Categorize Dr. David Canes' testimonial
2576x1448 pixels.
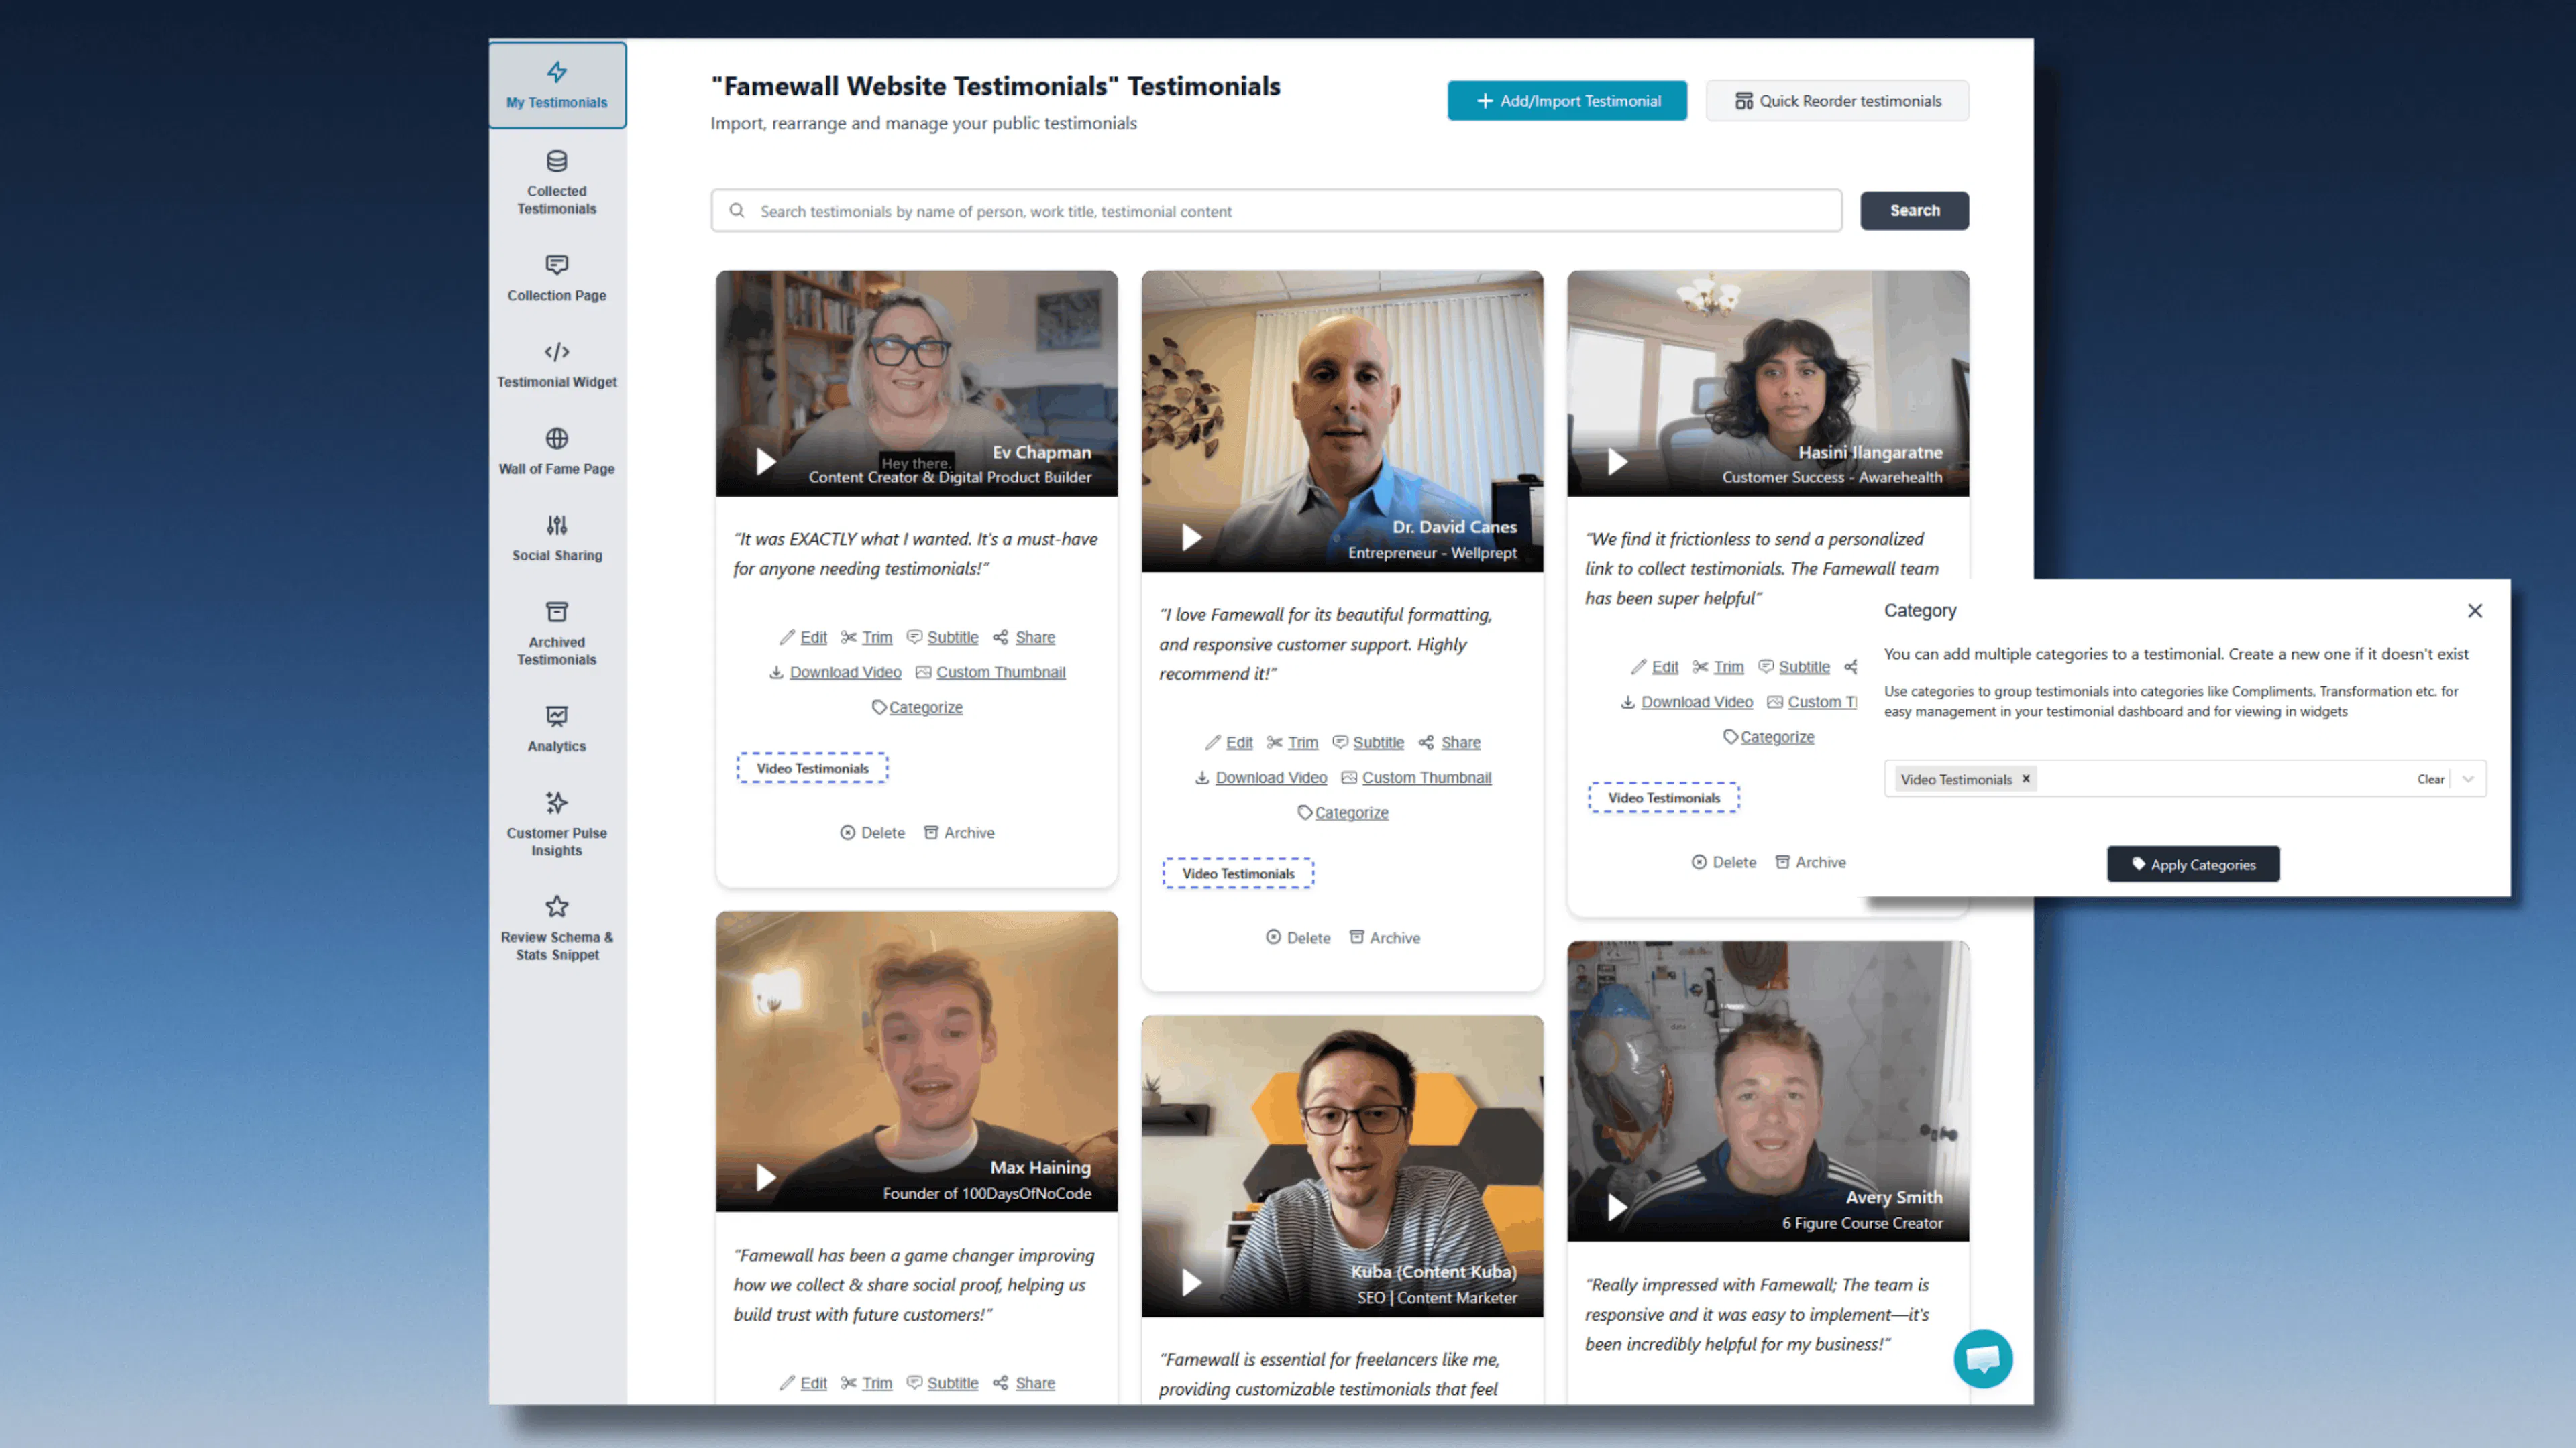pyautogui.click(x=1343, y=812)
